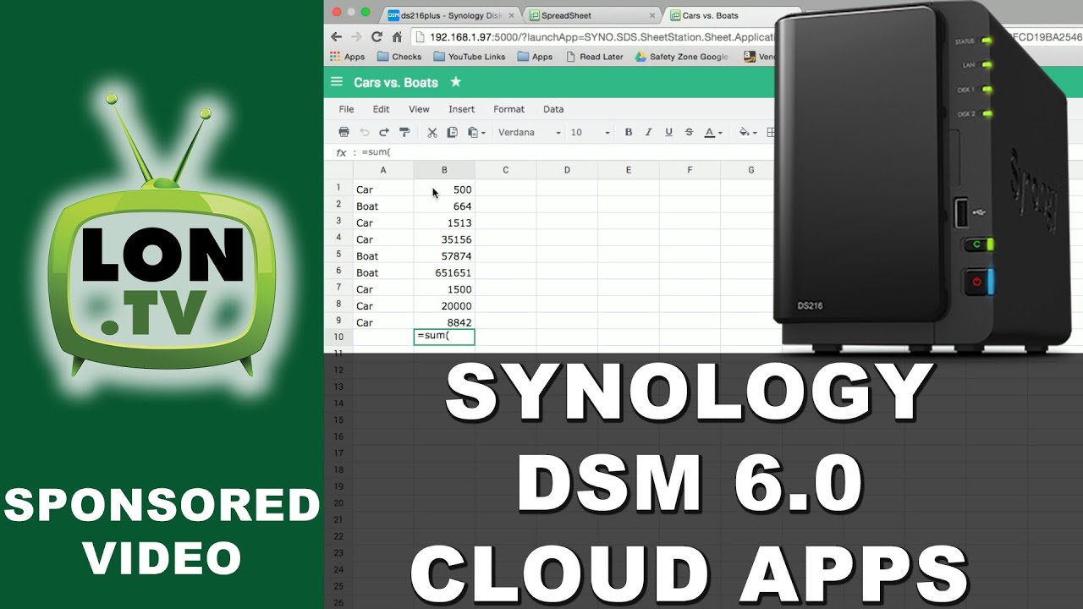Open the Data menu
Viewport: 1083px width, 609px height.
pos(553,109)
